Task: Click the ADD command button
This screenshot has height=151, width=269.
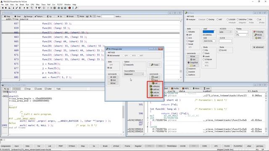Action: coord(113,77)
